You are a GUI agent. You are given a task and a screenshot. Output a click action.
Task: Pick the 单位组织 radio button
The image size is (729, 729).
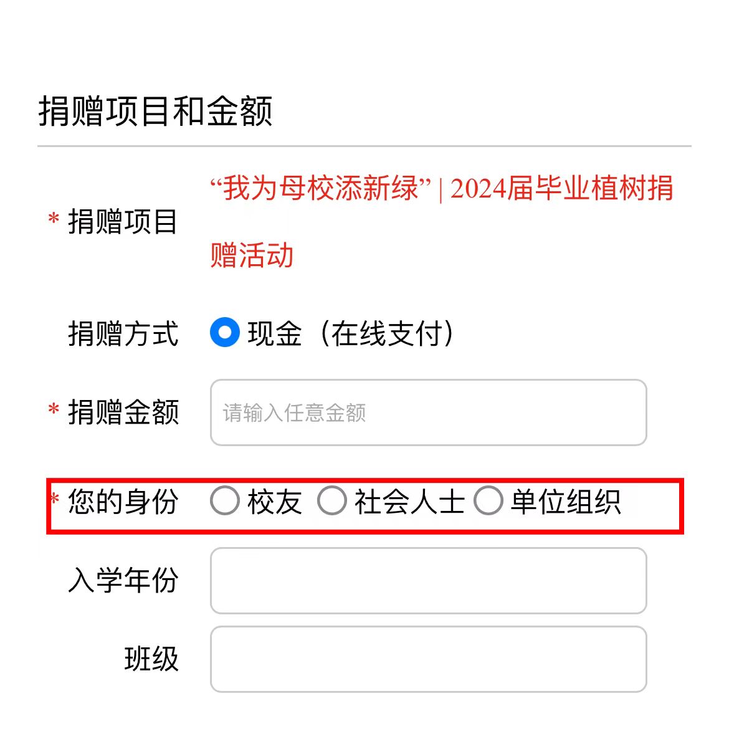(x=488, y=500)
